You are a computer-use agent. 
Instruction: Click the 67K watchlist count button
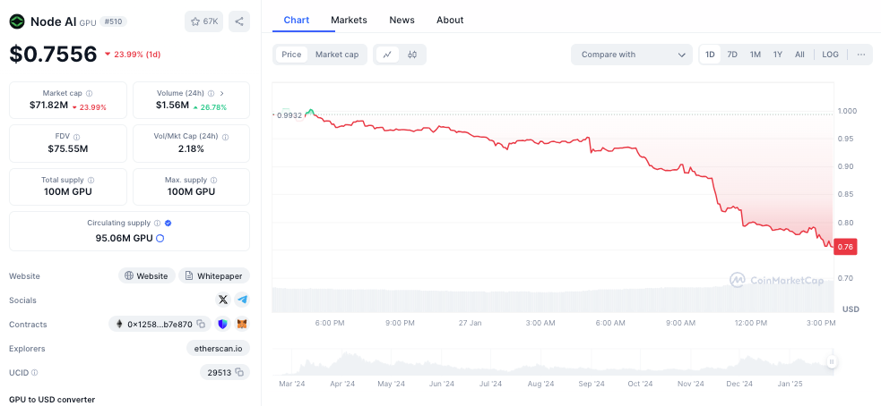[x=204, y=21]
